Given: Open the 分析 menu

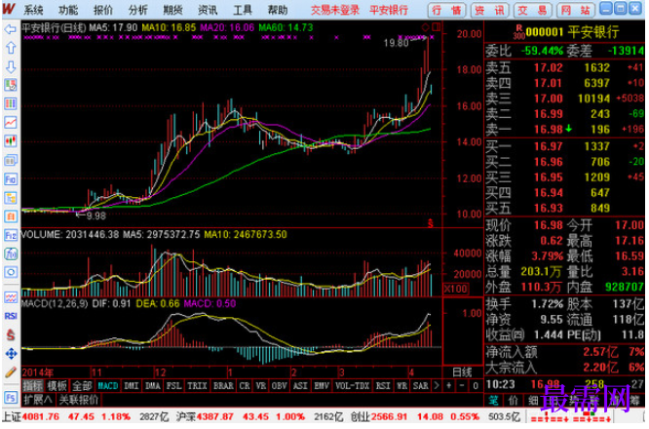Looking at the screenshot, I should [137, 10].
